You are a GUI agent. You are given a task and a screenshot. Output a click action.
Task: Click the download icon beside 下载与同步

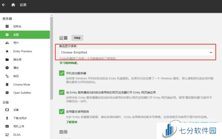pyautogui.click(x=7, y=118)
